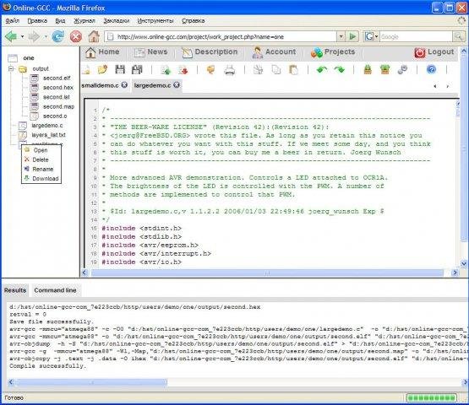Viewport: 469px width, 405px height.
Task: Close the smalldemo.c tab with its X
Action: pyautogui.click(x=124, y=85)
